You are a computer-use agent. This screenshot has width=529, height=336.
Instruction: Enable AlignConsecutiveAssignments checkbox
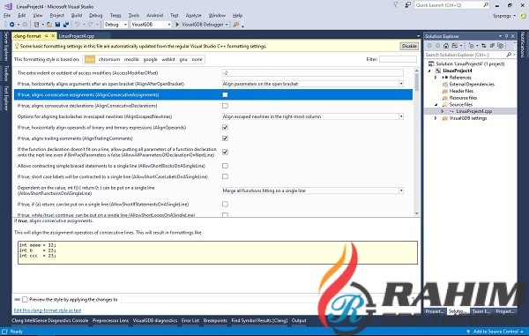(225, 94)
